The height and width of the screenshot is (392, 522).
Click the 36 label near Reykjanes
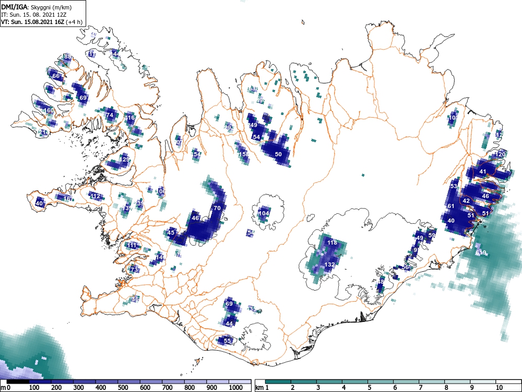click(135, 299)
